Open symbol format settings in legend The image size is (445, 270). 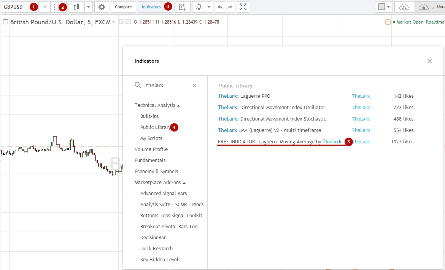pos(128,22)
